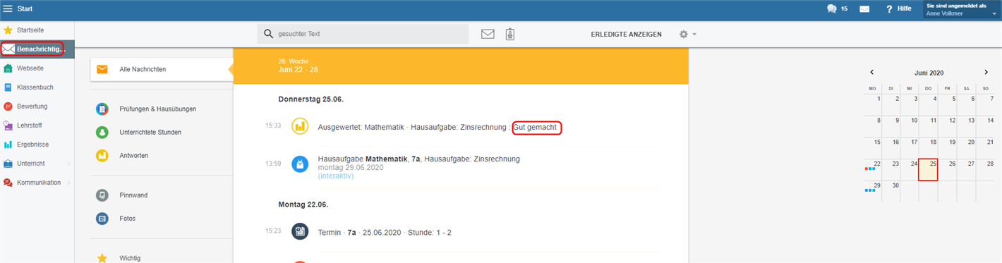The image size is (1002, 263).
Task: Click the green Unterrichtete Stunden icon
Action: click(x=102, y=132)
